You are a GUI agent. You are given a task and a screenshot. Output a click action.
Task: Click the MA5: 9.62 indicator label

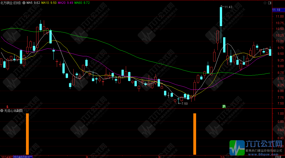[x=33, y=3]
